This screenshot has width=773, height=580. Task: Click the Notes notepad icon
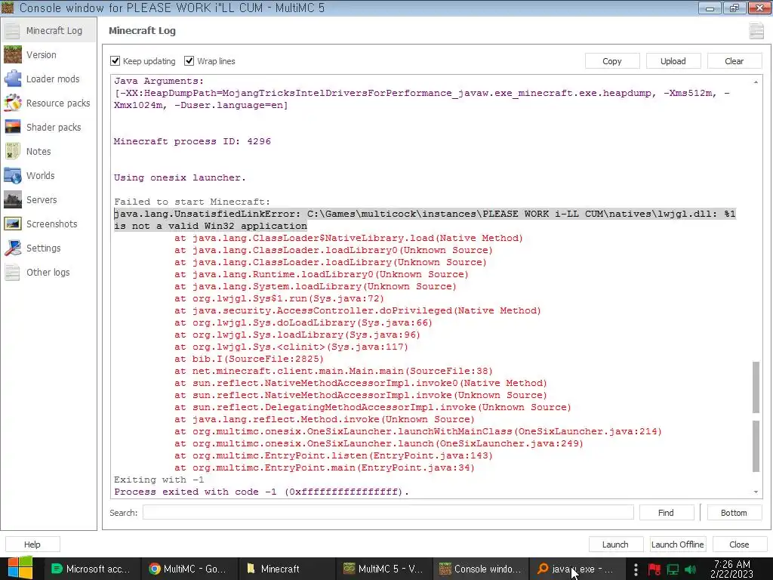click(x=12, y=151)
